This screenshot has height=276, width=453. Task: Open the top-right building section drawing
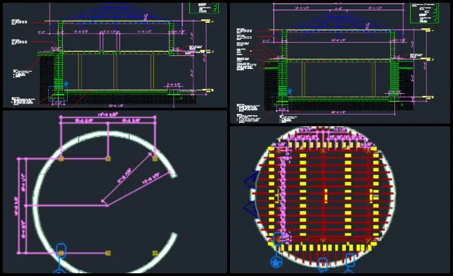tap(340, 62)
